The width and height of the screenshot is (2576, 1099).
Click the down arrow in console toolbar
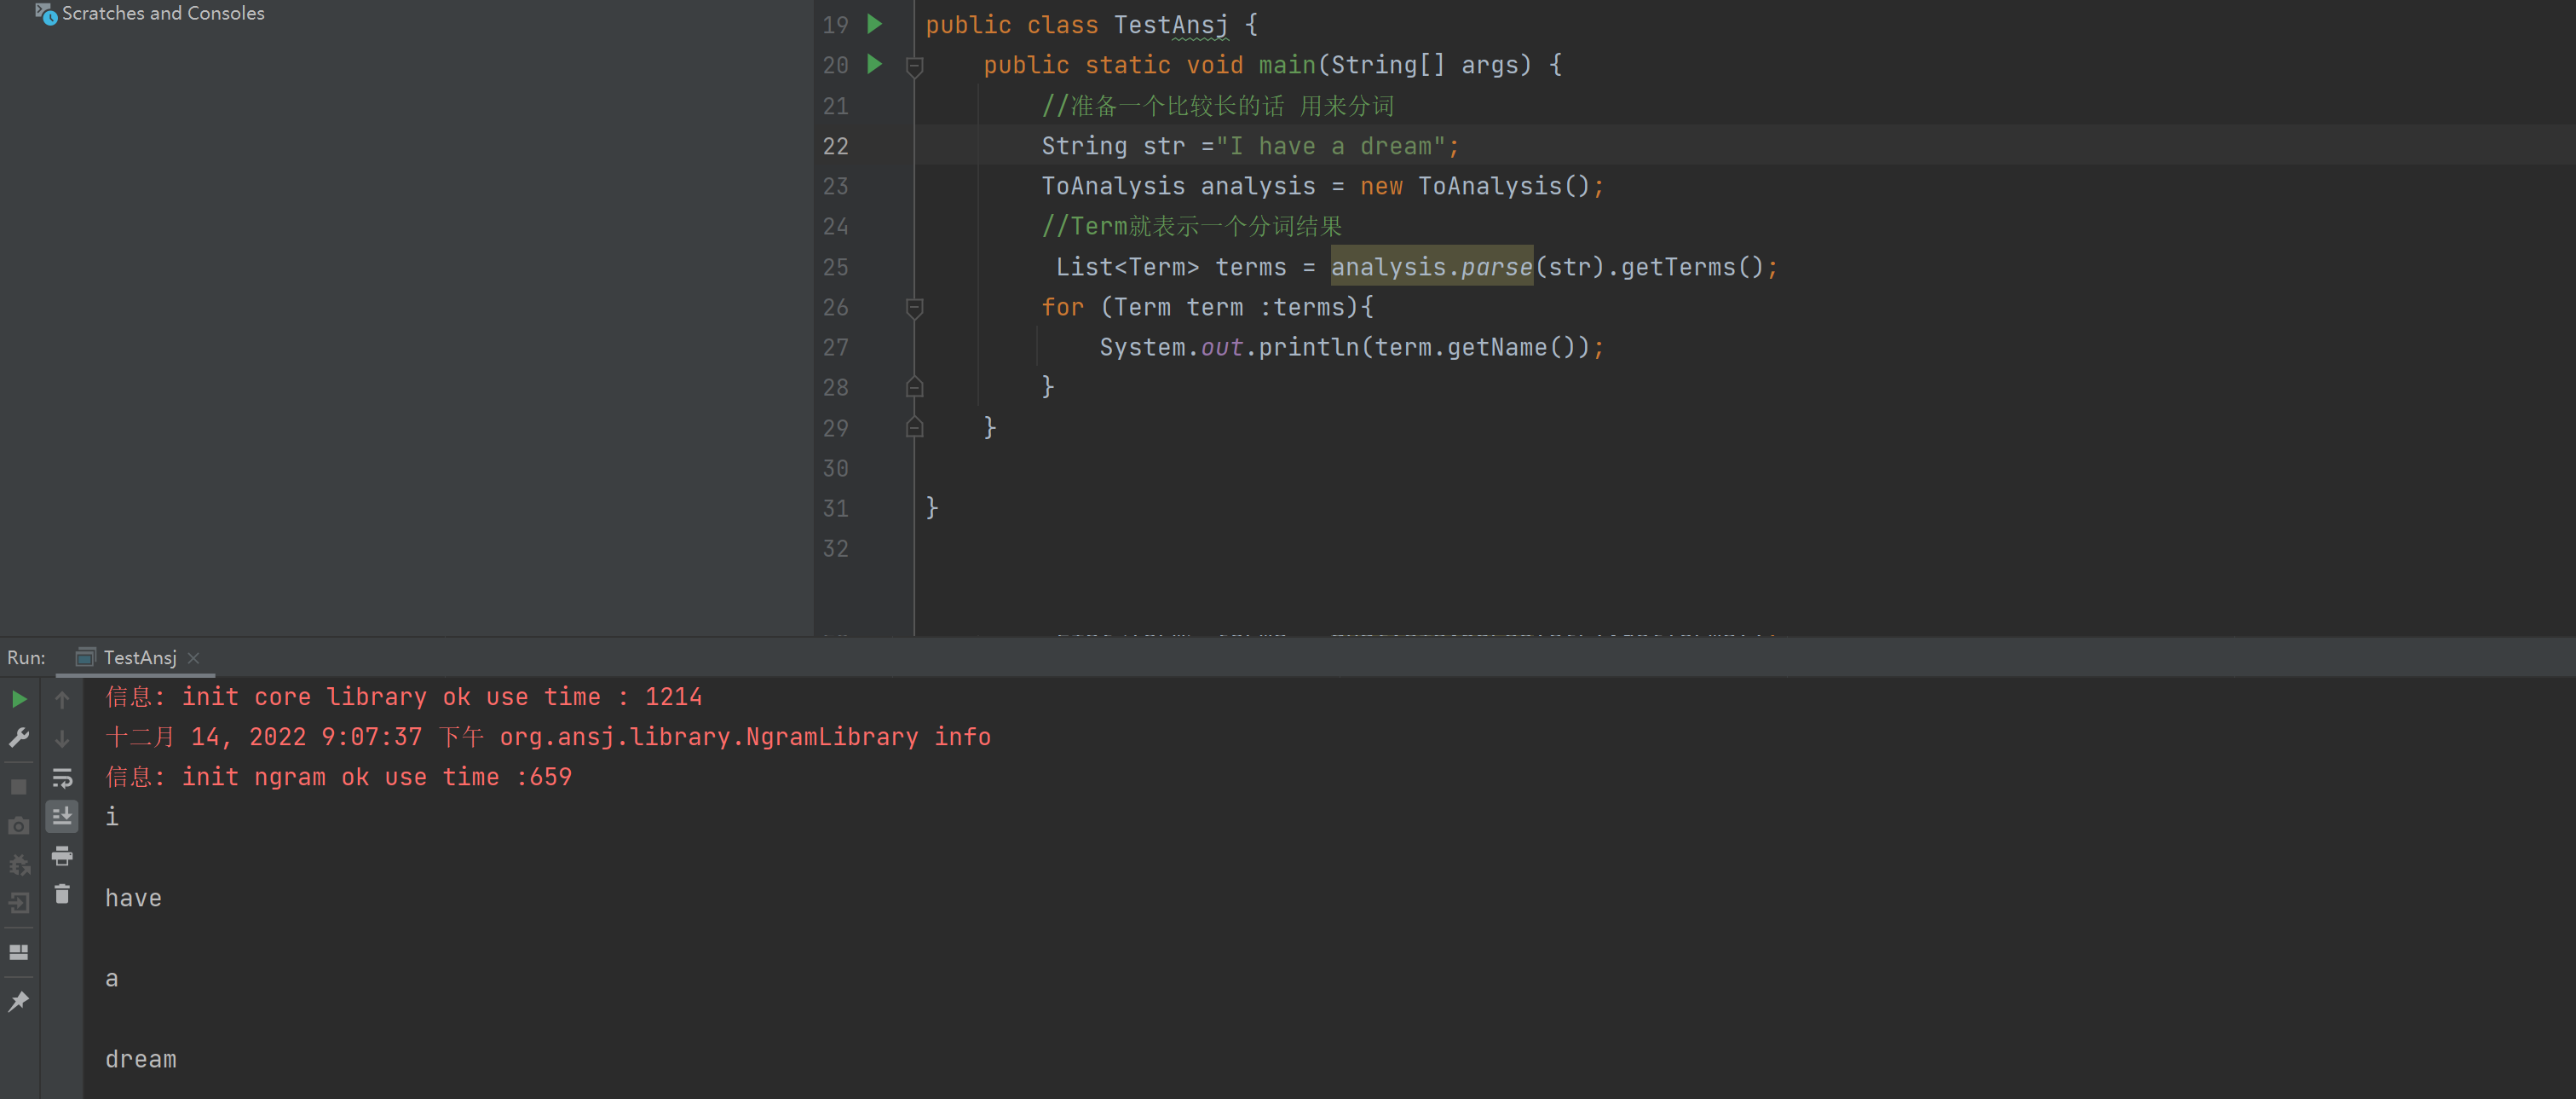[x=62, y=738]
